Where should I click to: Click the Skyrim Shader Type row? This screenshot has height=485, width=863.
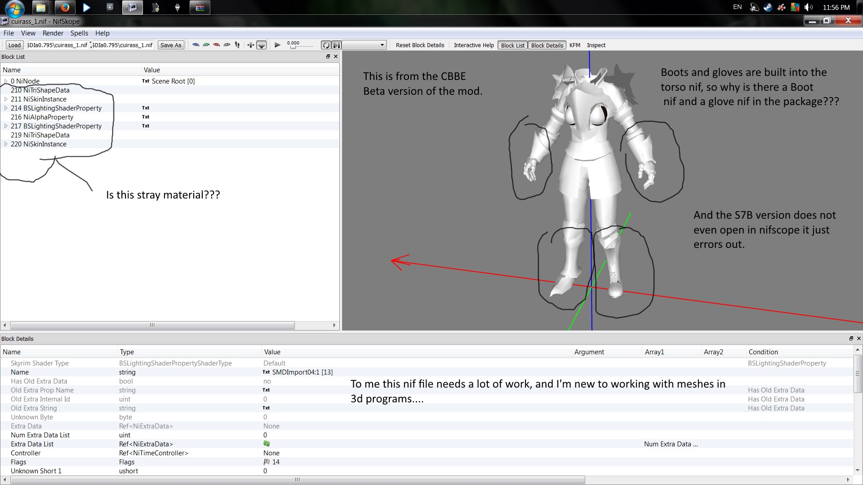pos(427,363)
